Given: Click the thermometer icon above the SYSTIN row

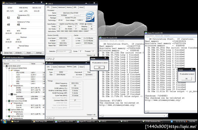Looking at the screenshot, I should (12, 86).
